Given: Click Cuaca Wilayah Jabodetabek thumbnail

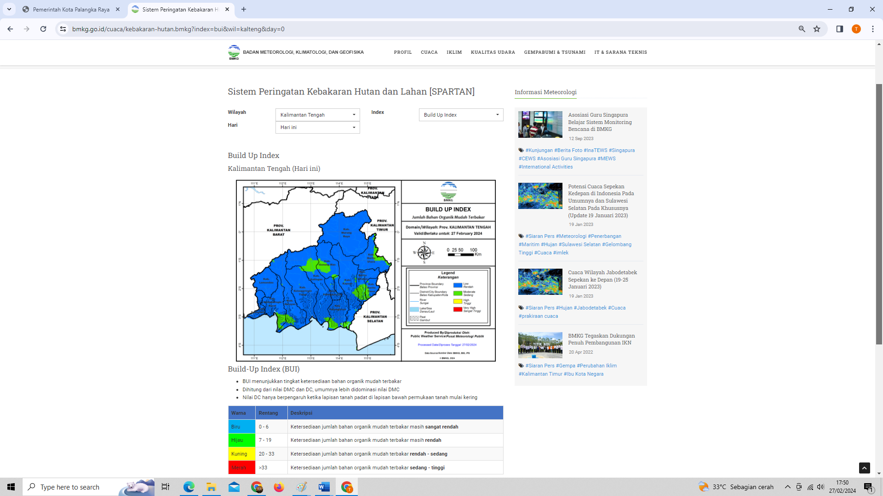Looking at the screenshot, I should click(x=540, y=282).
